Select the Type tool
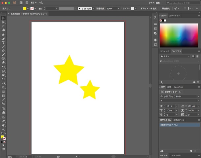 tap(3, 43)
